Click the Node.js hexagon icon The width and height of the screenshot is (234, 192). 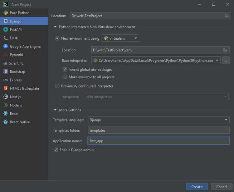6,105
